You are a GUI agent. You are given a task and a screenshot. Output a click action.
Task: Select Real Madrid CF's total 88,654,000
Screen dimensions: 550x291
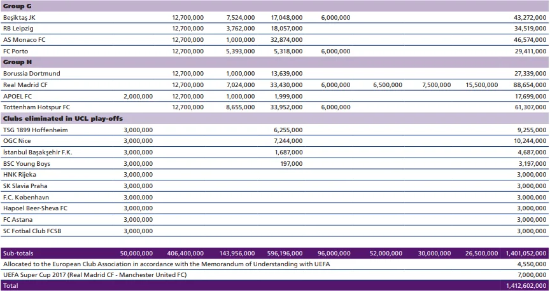click(x=530, y=85)
